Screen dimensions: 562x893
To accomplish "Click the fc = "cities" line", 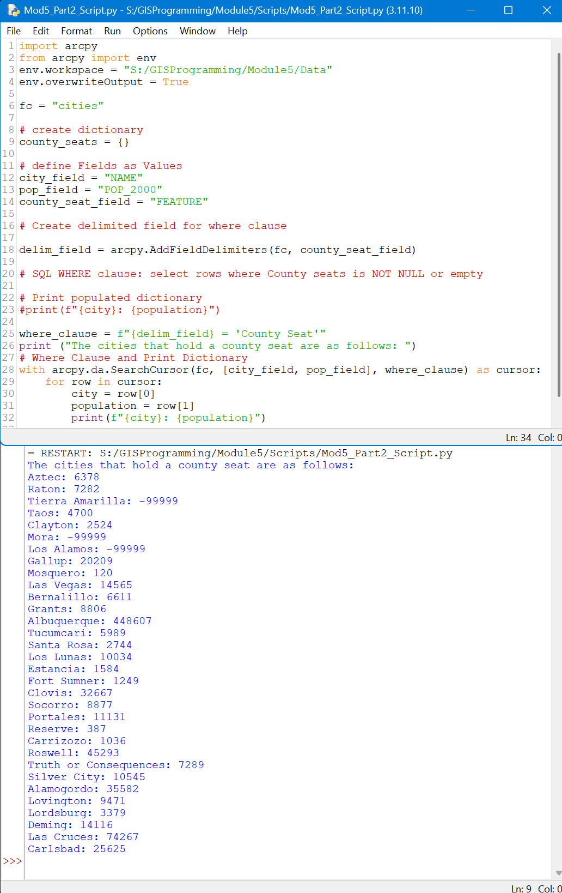I will click(61, 106).
